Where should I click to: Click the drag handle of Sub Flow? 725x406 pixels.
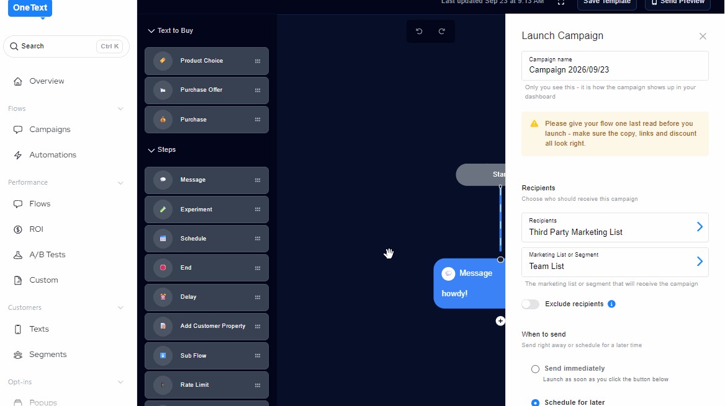click(x=258, y=356)
